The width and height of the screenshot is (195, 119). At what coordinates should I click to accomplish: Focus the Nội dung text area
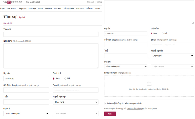[x=51, y=56]
